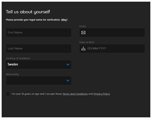Click the 'Tell us about yourself' heading

pos(28,12)
